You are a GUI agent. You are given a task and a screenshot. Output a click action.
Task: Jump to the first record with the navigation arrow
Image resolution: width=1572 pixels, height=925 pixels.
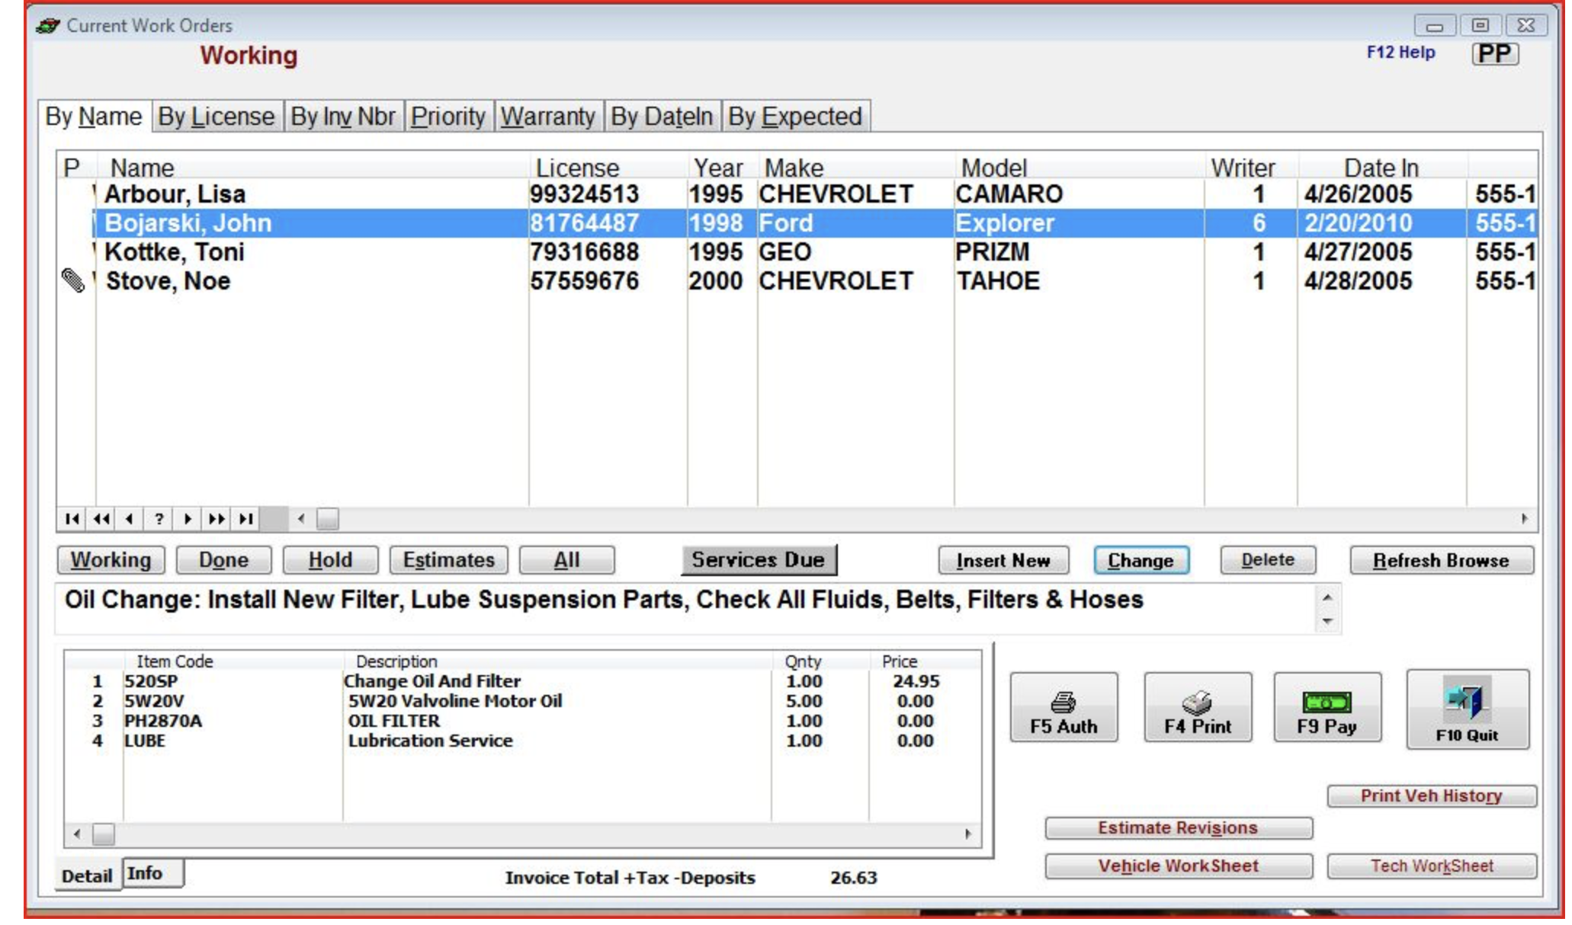click(x=72, y=519)
